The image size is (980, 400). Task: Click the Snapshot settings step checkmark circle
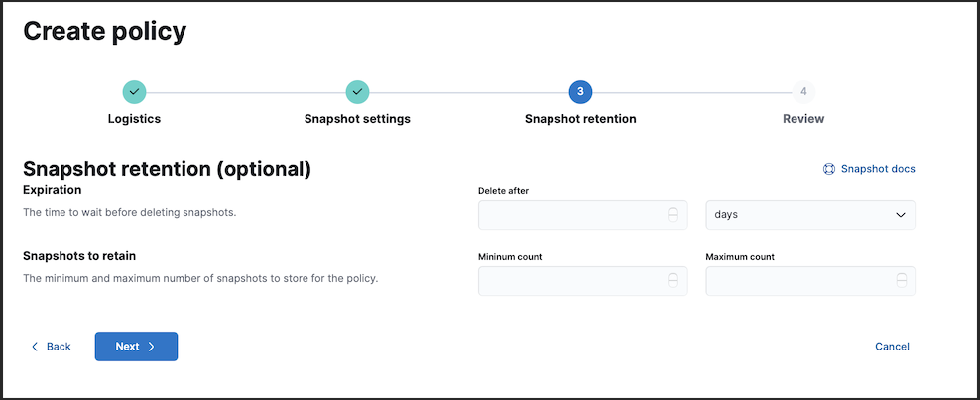[x=357, y=92]
